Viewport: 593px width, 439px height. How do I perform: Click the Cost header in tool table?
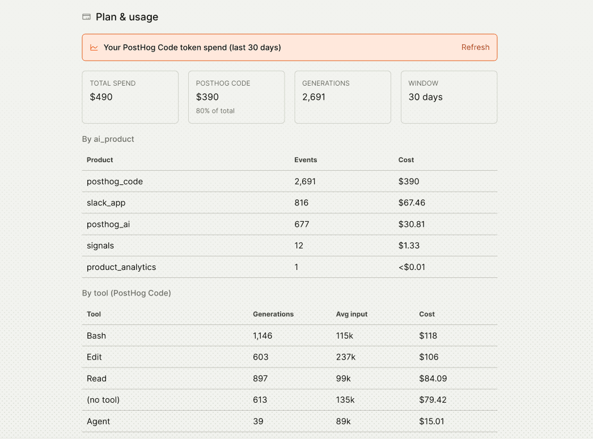[x=426, y=314]
